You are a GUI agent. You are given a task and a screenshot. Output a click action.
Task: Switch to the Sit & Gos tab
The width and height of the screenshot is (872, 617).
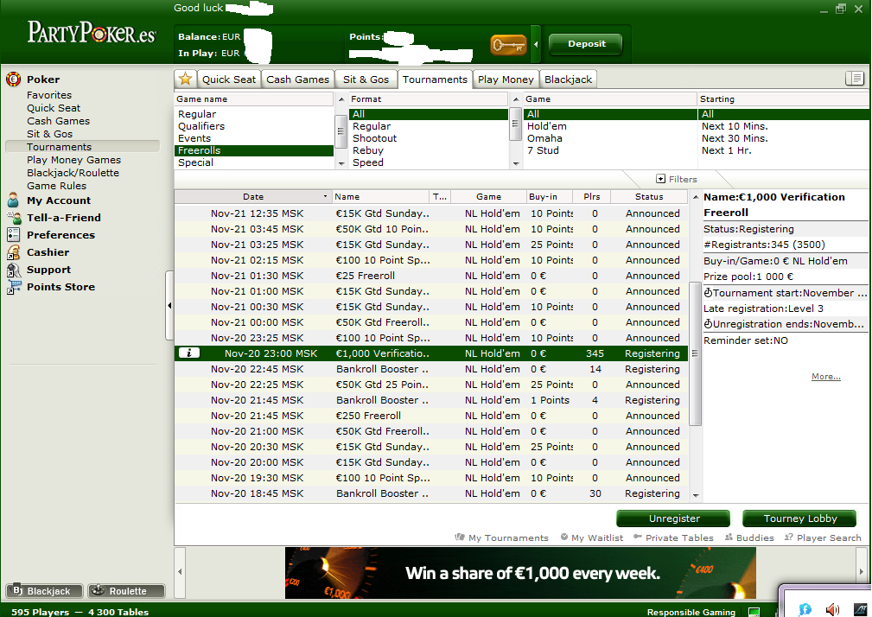[366, 79]
